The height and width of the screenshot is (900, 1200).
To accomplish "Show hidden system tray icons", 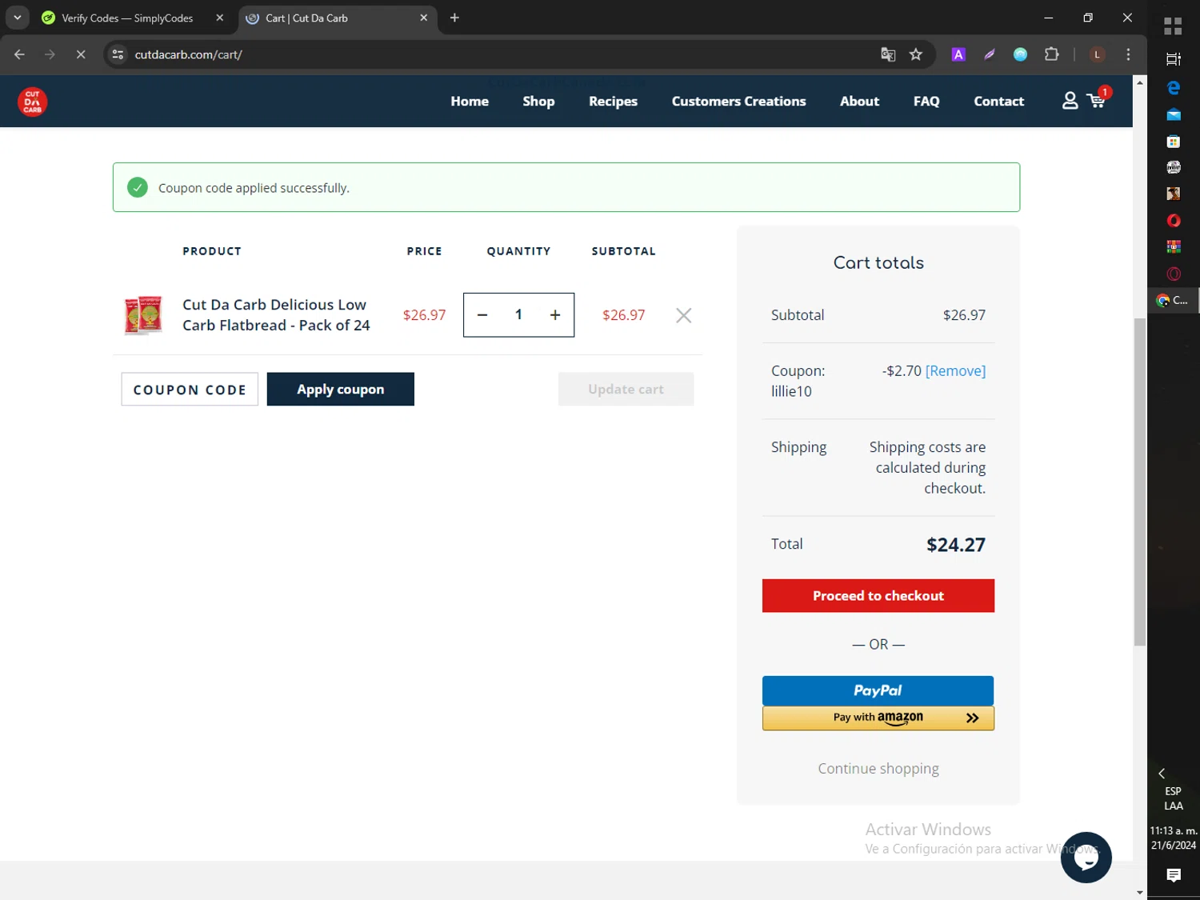I will (1162, 774).
